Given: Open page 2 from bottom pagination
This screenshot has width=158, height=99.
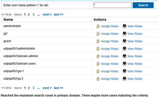Looking at the screenshot, I should click(29, 88).
